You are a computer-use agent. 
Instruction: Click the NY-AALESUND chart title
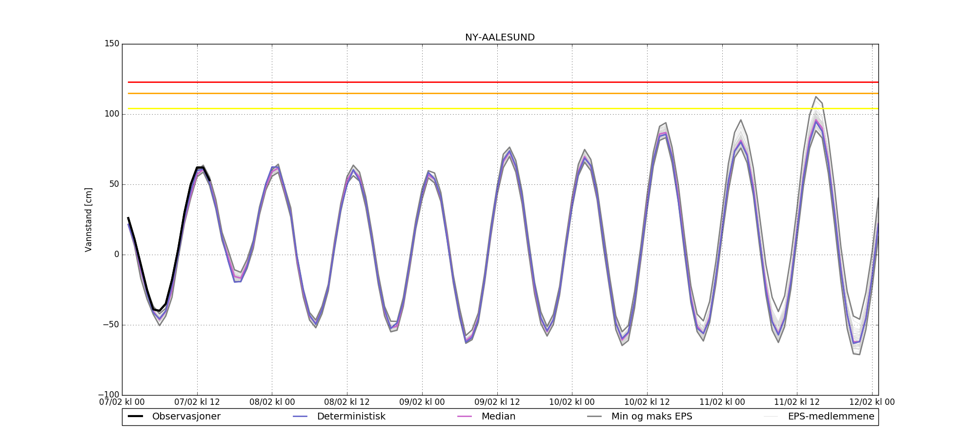pyautogui.click(x=500, y=38)
